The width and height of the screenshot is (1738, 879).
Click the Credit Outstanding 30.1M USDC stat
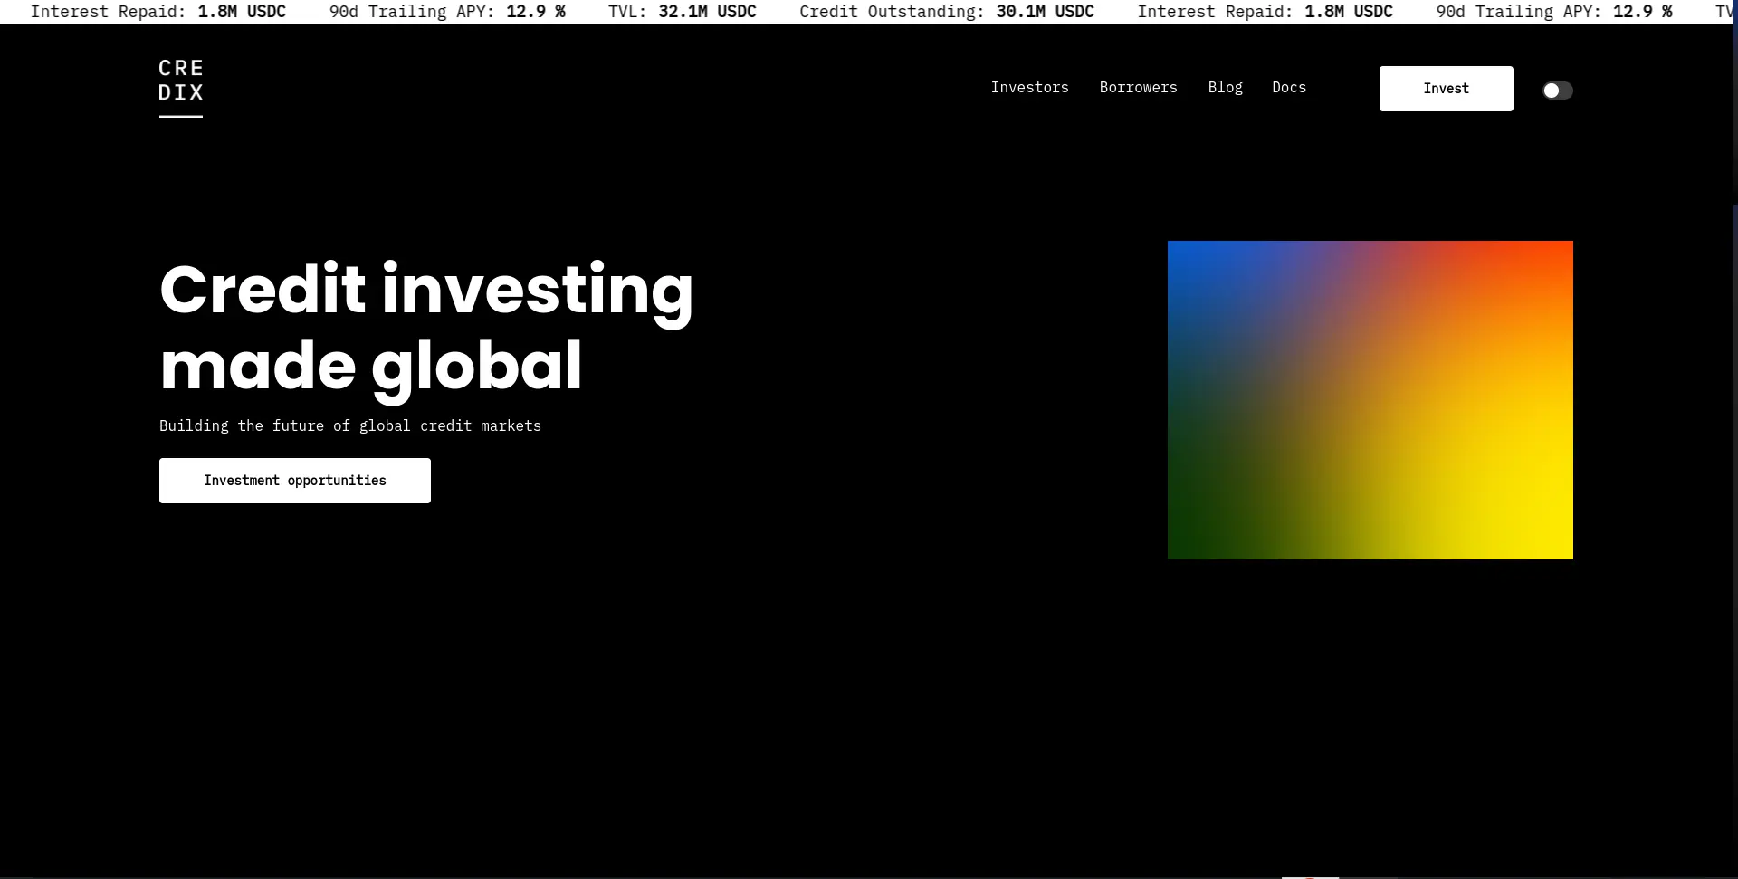[x=946, y=12]
